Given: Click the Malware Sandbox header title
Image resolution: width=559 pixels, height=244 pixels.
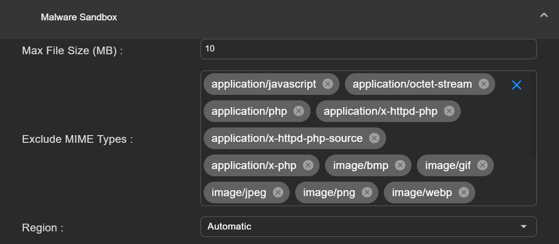Looking at the screenshot, I should coord(79,17).
